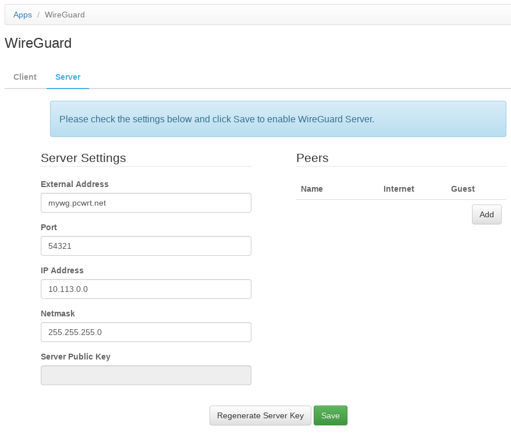This screenshot has height=444, width=511.
Task: Click the blue info alert message
Action: tap(278, 119)
